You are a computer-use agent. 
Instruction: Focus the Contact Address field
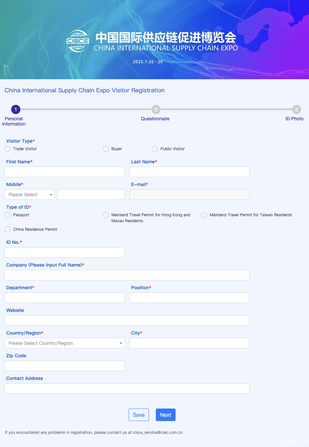[127, 388]
